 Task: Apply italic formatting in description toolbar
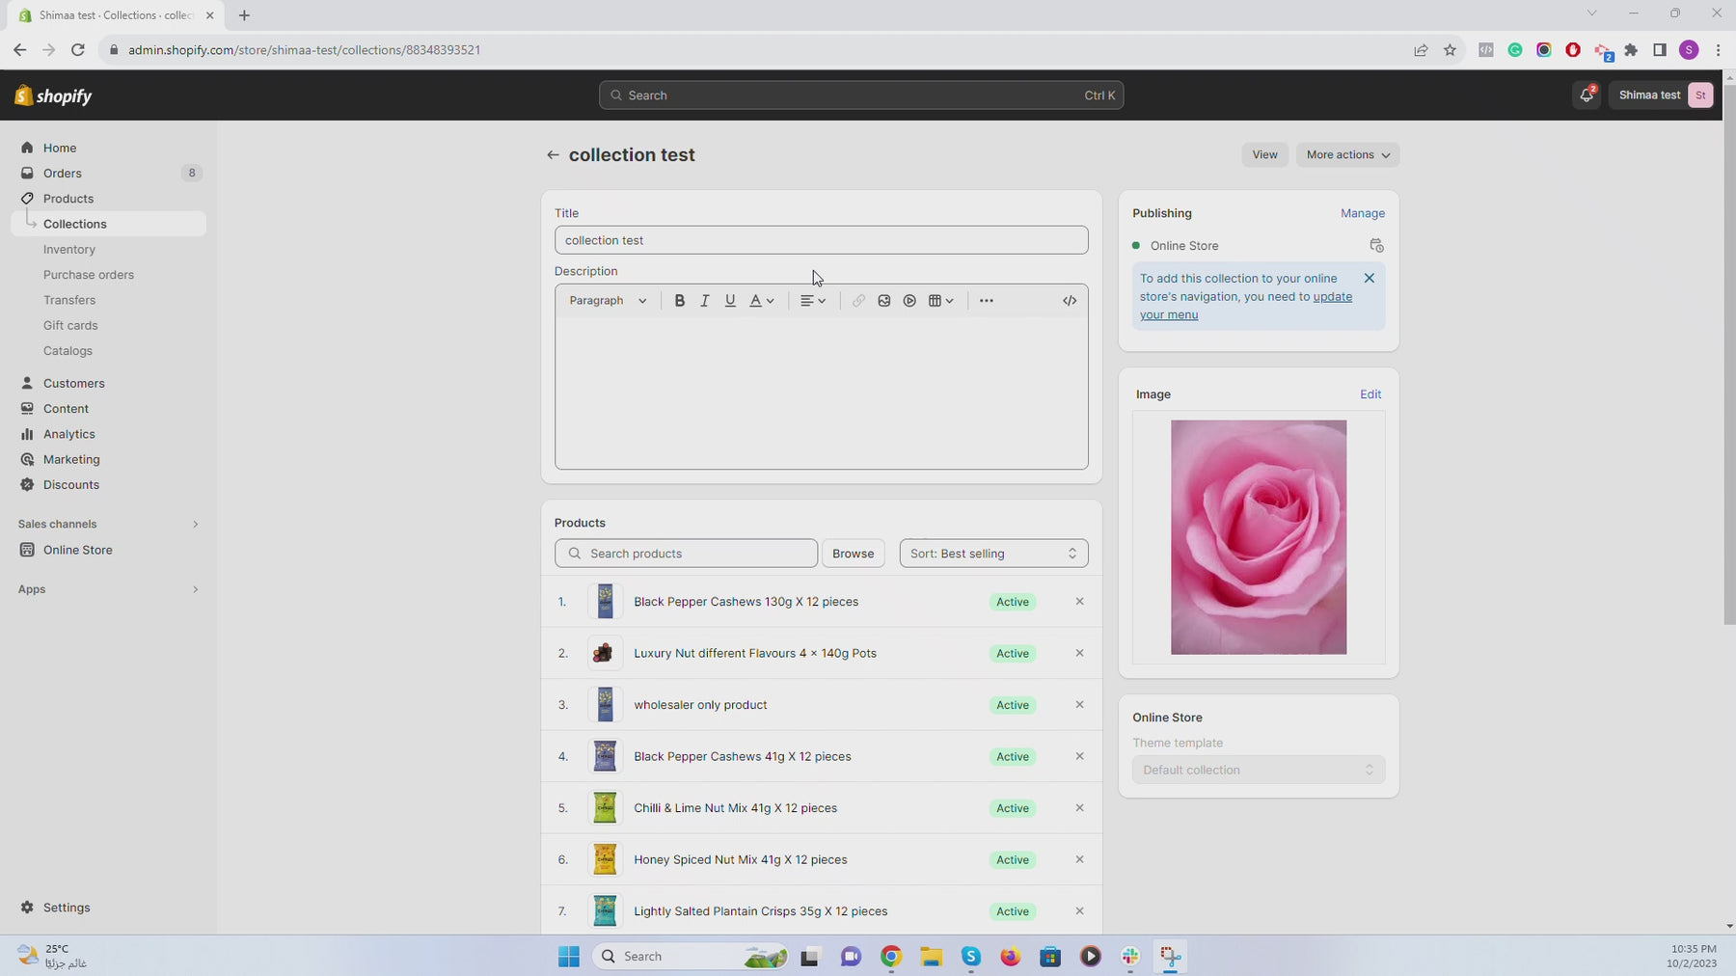tap(705, 301)
